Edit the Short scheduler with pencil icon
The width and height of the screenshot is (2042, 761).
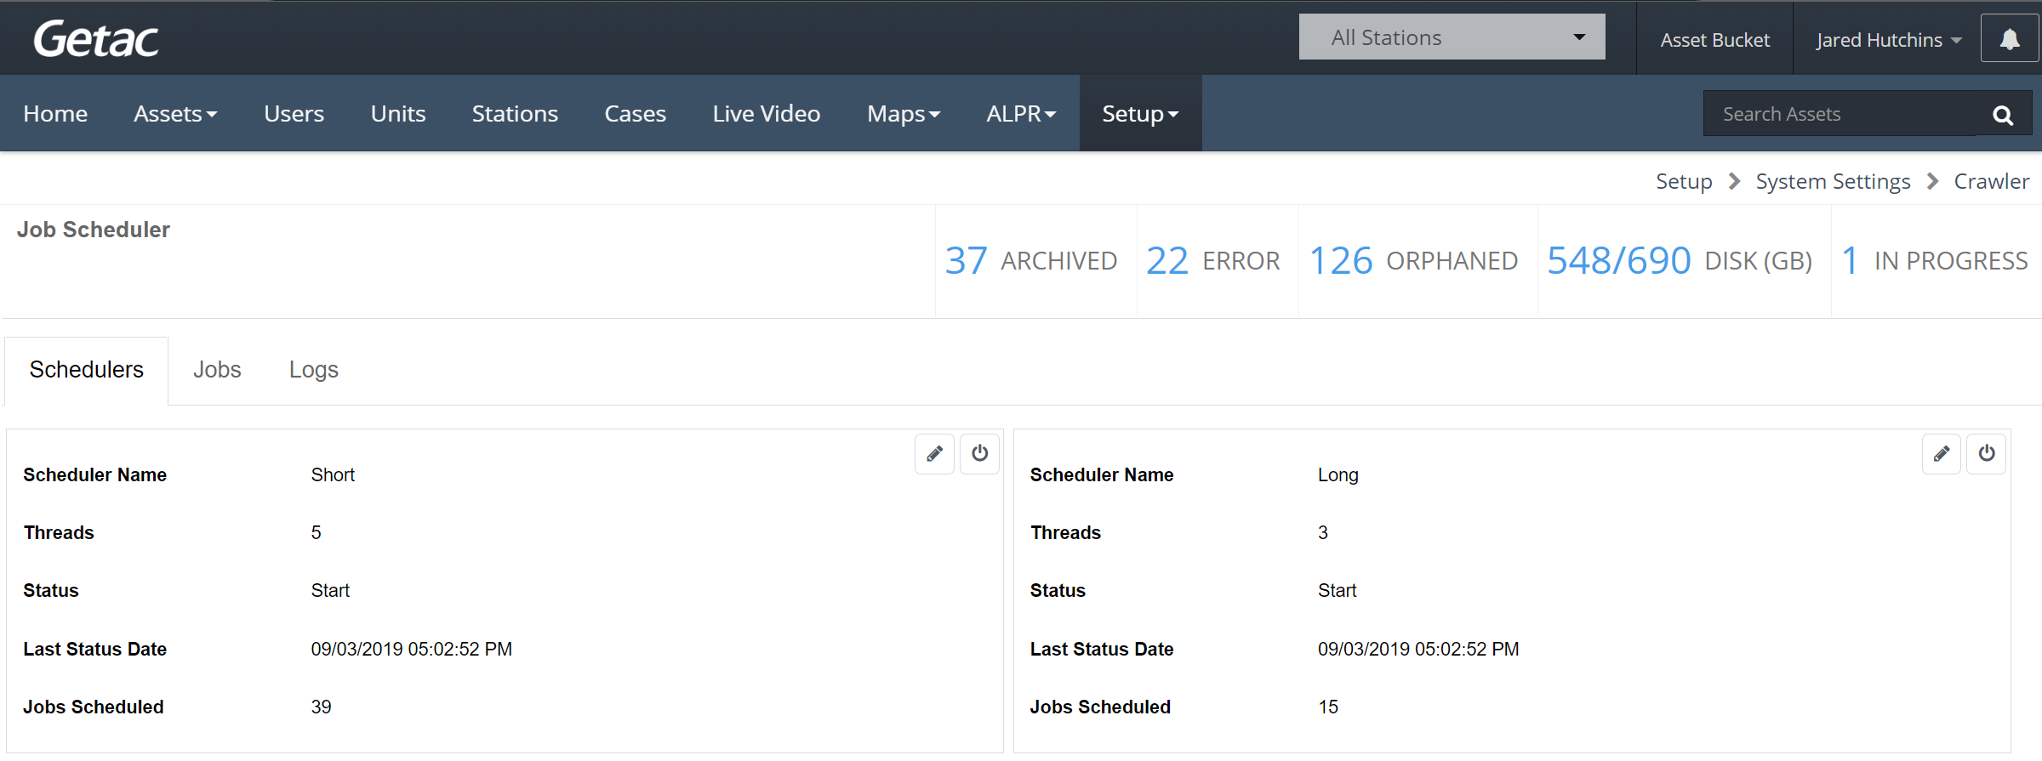click(934, 453)
